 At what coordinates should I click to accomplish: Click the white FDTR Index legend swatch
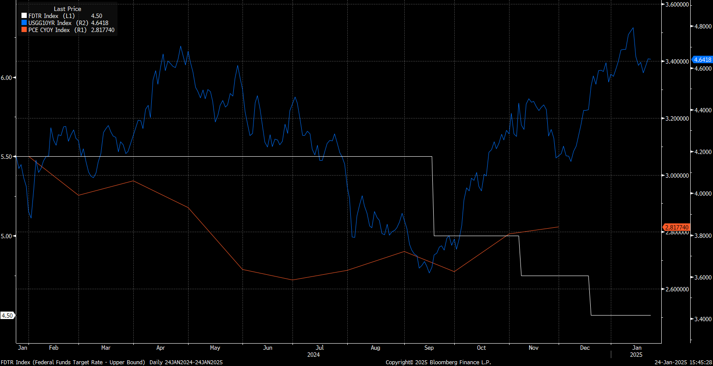pyautogui.click(x=24, y=16)
